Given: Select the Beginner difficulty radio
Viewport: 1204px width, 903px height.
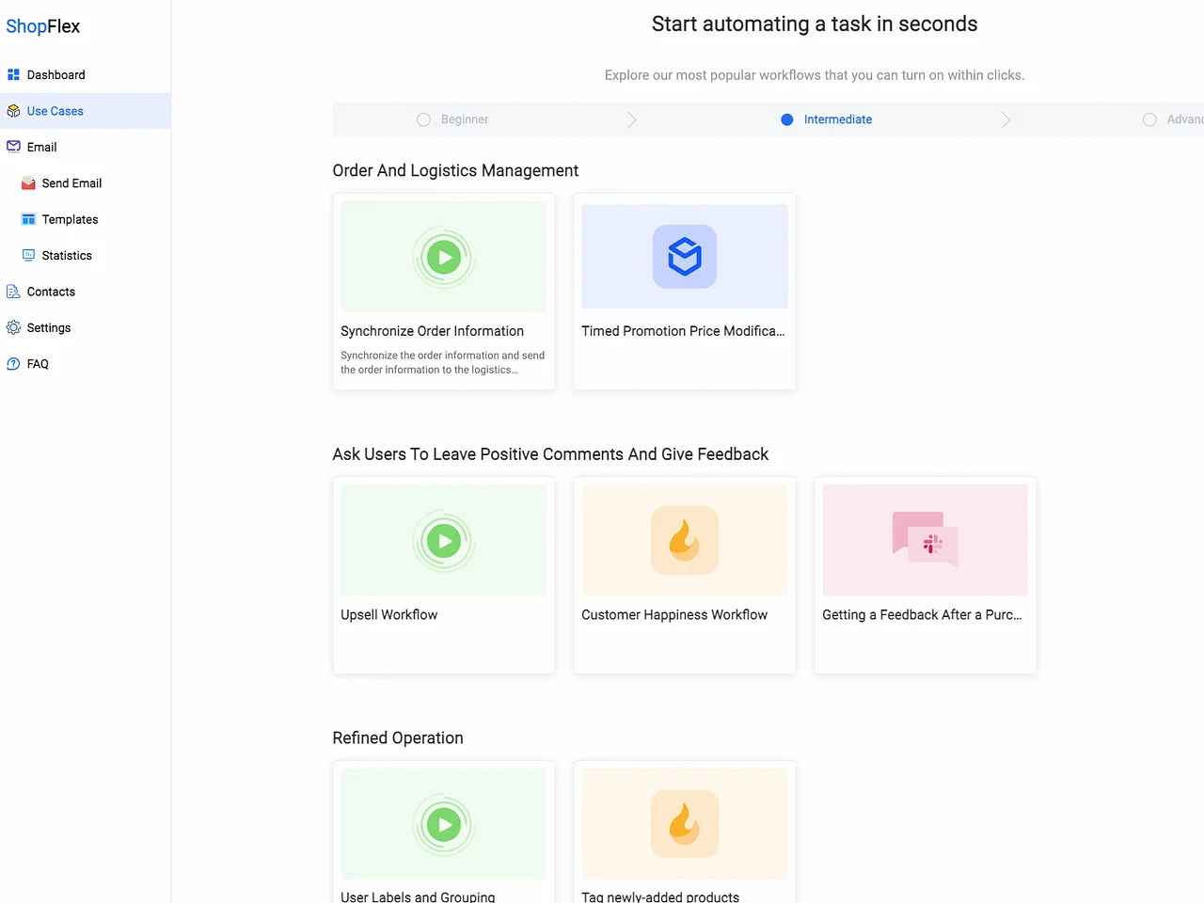Looking at the screenshot, I should click(423, 119).
